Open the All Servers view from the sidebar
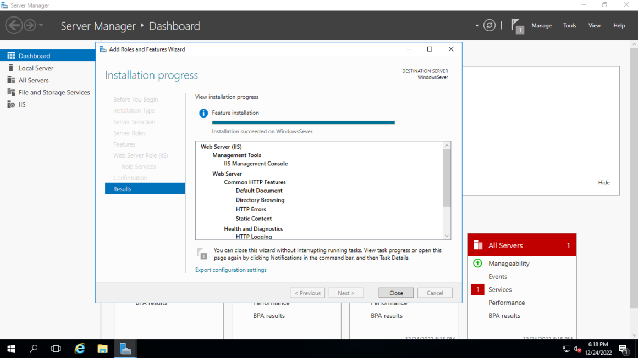The width and height of the screenshot is (638, 358). 33,80
